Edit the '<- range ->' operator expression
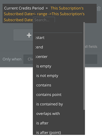Screen dimensions: 102x138 click(x=42, y=14)
